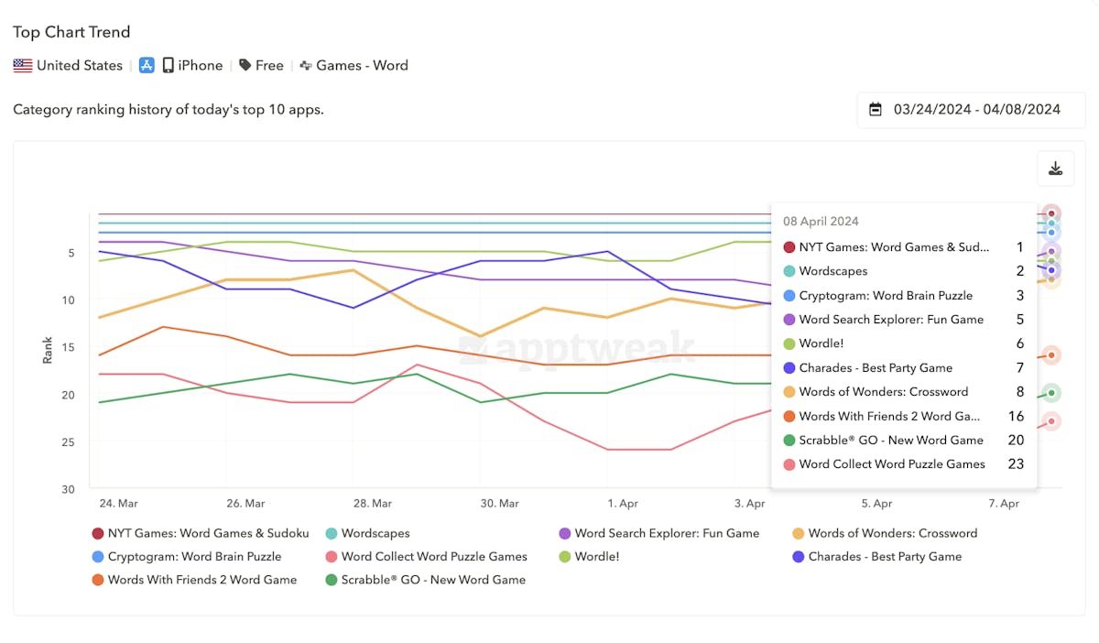Click the Games - Word controller icon
Image resolution: width=1099 pixels, height=643 pixels.
[306, 66]
